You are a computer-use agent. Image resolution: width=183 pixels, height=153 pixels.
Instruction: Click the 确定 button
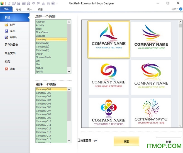[126, 141]
